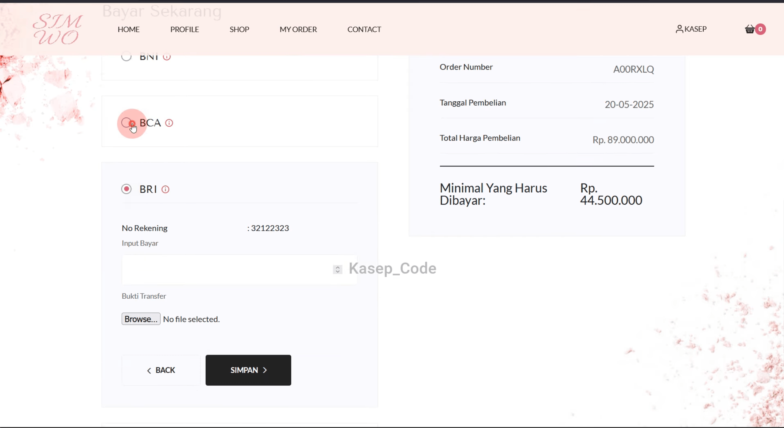This screenshot has height=428, width=784.
Task: Click the 'Tanggal Pembelian' label
Action: (x=473, y=103)
